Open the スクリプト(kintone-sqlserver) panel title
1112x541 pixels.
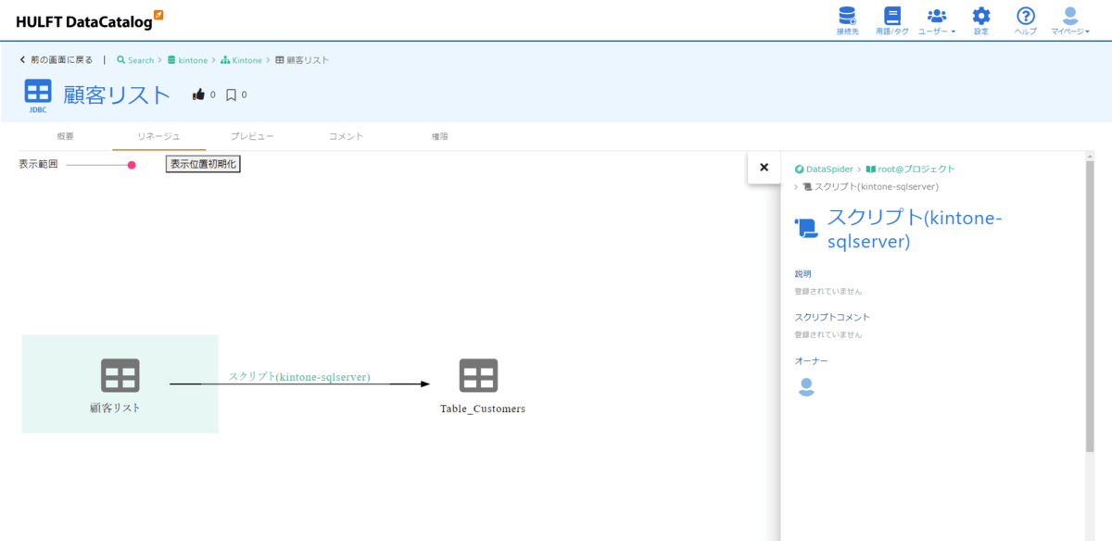[x=915, y=229]
